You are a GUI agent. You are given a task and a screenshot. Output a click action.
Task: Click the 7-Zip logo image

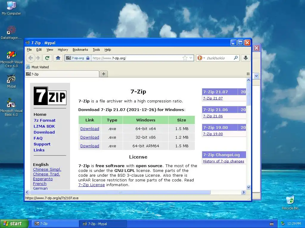coord(50,96)
